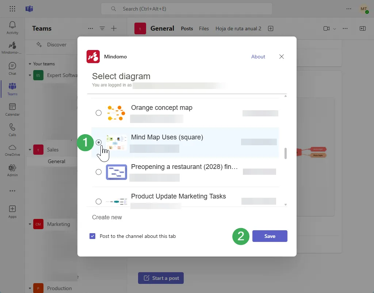
Task: Click the Orange concept map thumbnail
Action: coord(116,113)
